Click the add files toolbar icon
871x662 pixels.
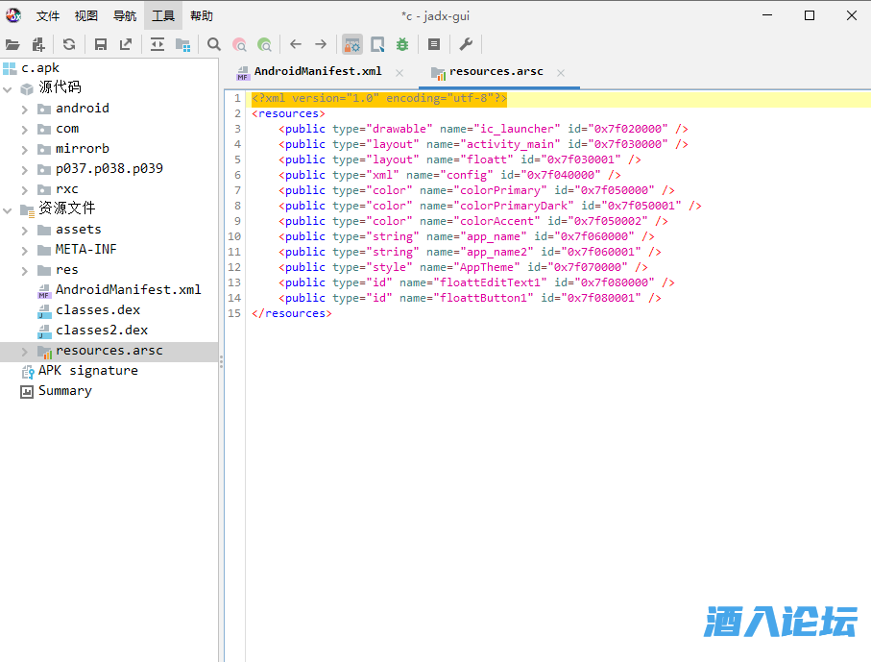(x=38, y=44)
